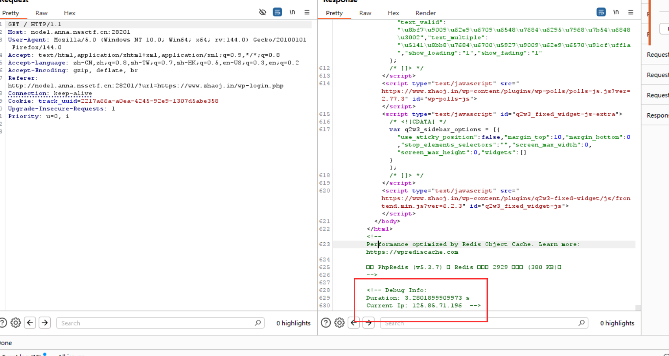669x356 pixels.
Task: Go to previous search match in Request
Action: tap(30, 323)
